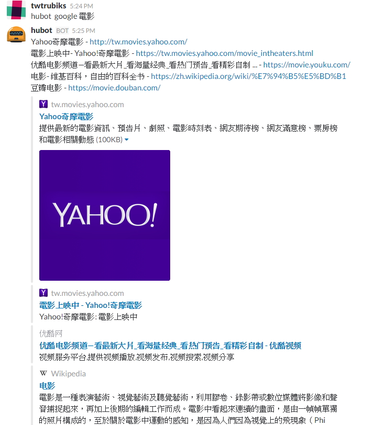Open Yahoo奇摩電影 attachment title
Screen dimensions: 376x425
point(66,117)
